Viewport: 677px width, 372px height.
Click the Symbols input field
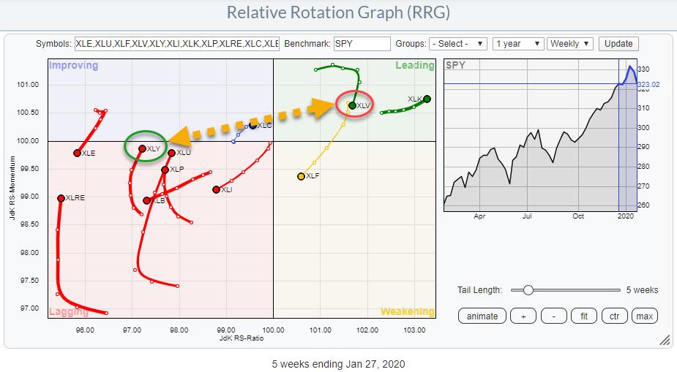[176, 44]
